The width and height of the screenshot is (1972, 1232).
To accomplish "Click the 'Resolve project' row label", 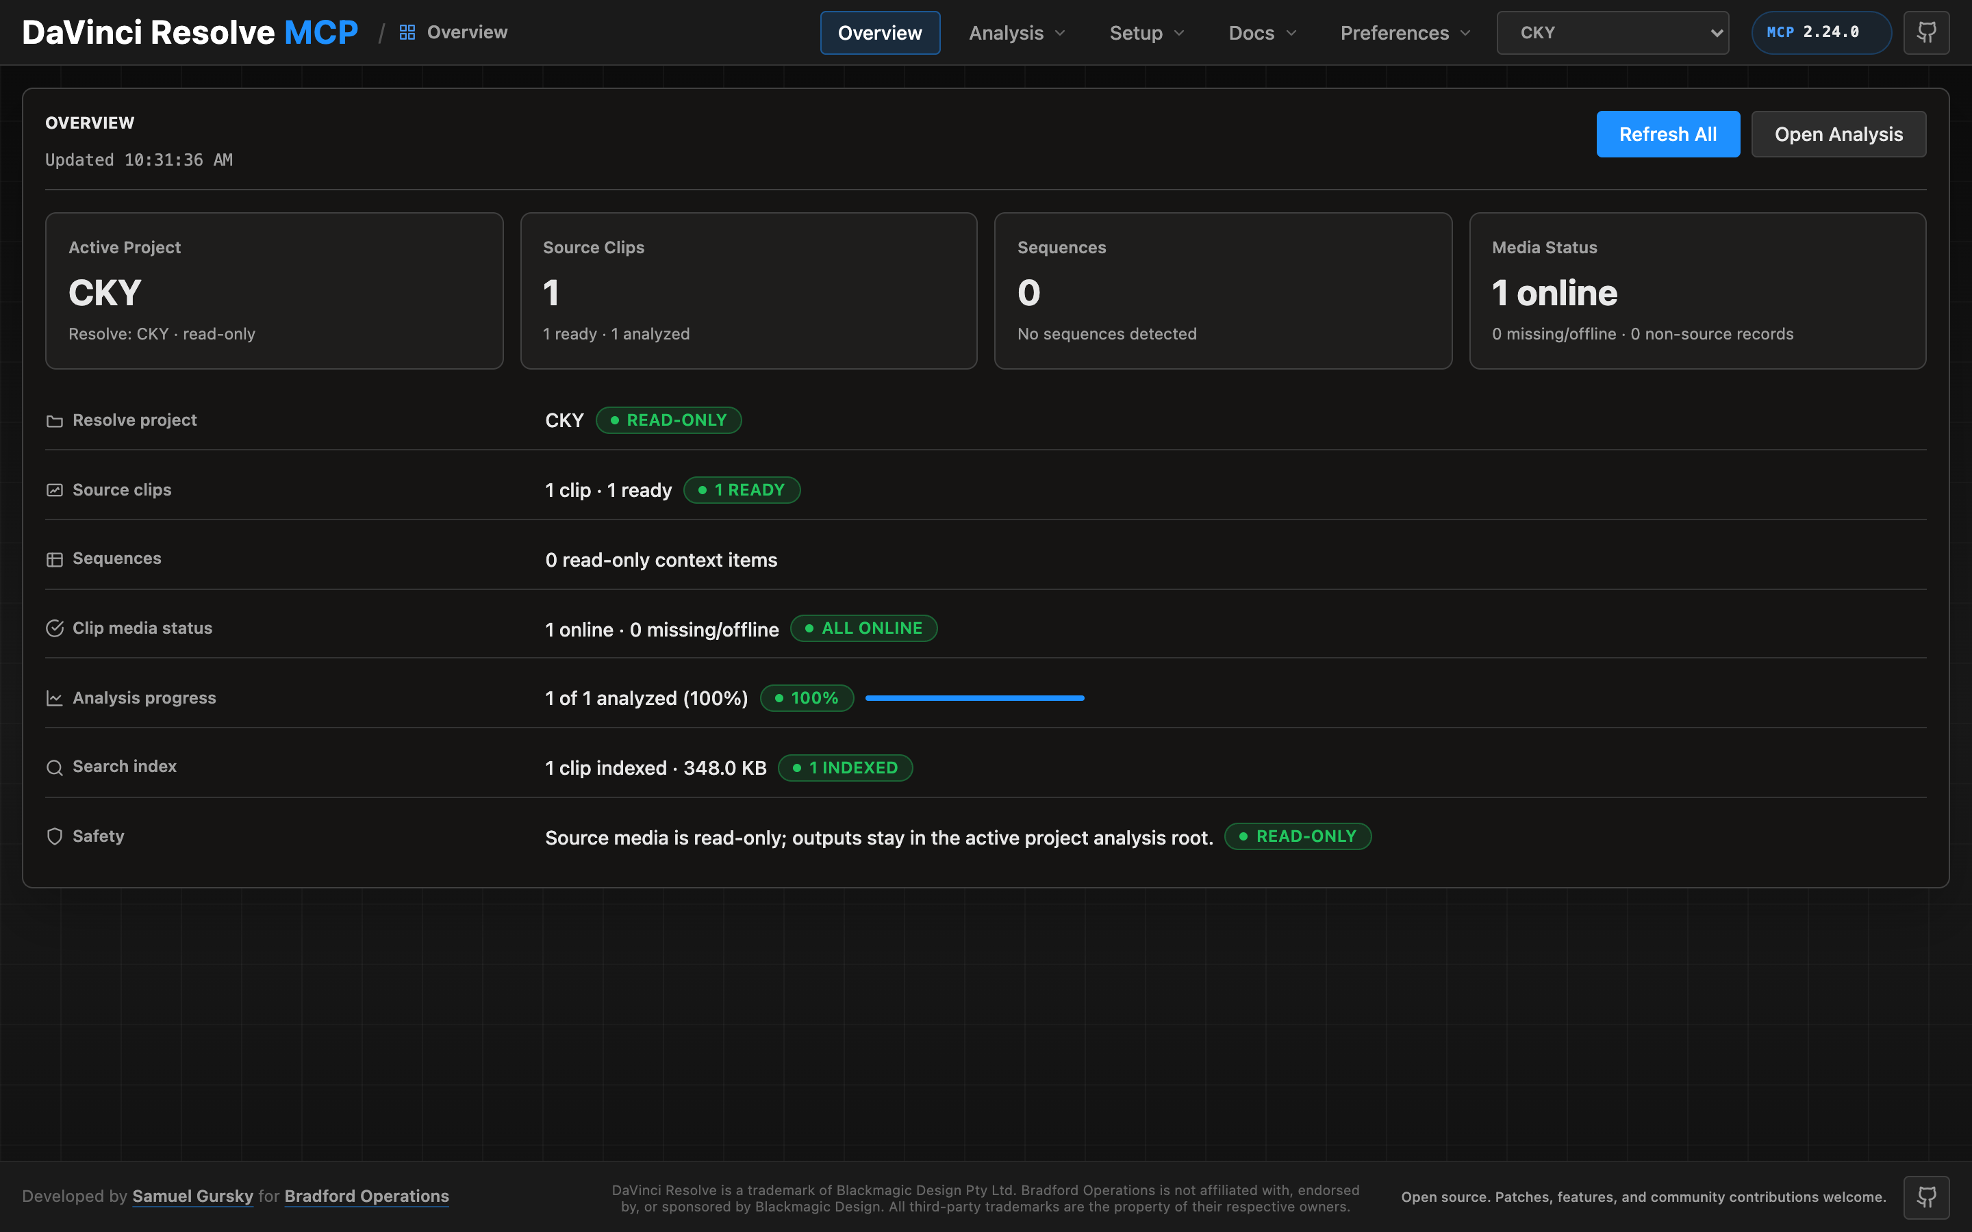I will tap(136, 420).
